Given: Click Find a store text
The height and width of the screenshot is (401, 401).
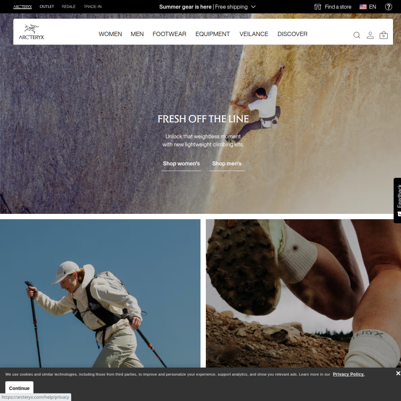Looking at the screenshot, I should pyautogui.click(x=338, y=7).
